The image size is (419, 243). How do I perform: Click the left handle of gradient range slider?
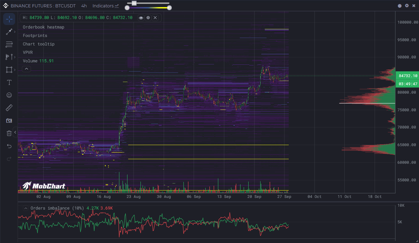point(127,8)
